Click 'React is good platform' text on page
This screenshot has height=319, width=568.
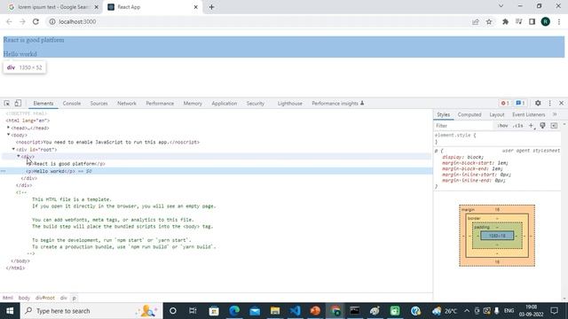point(34,40)
